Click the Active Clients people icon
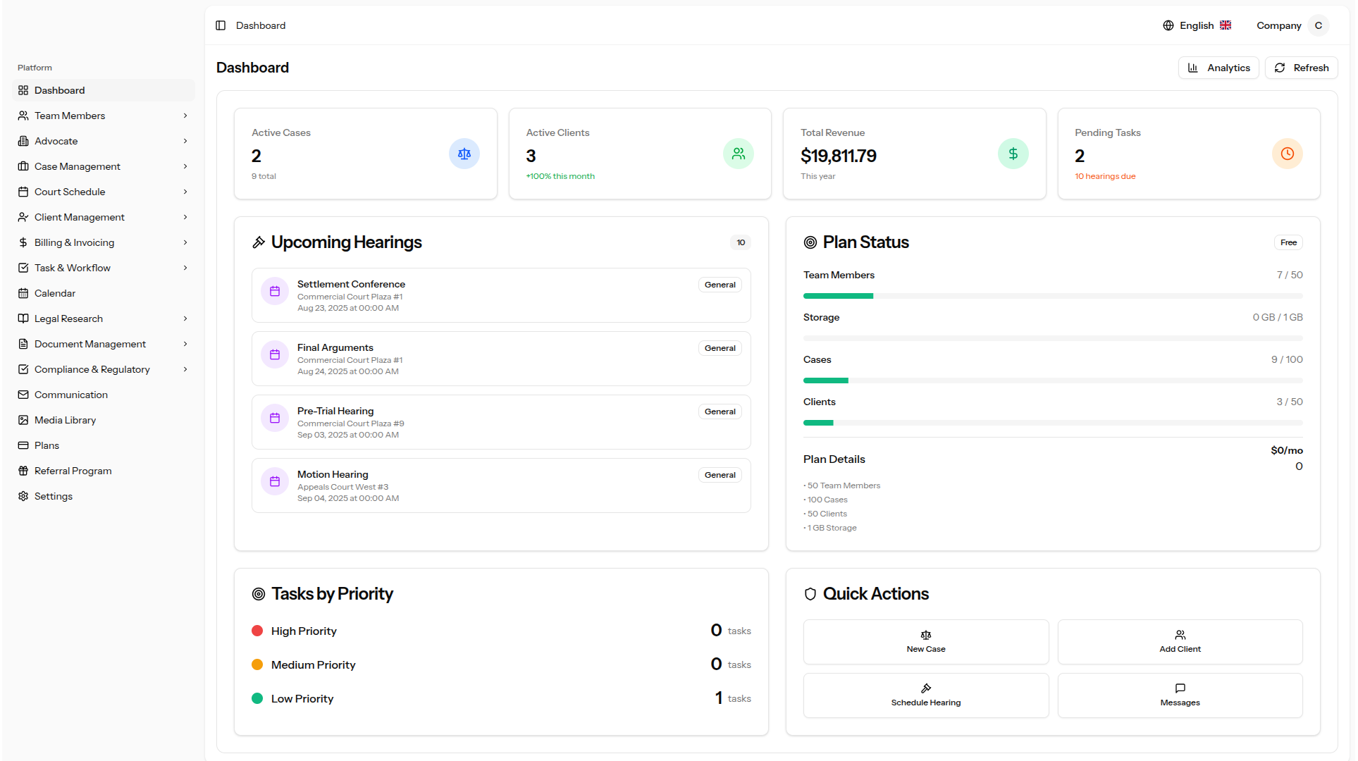 [738, 154]
